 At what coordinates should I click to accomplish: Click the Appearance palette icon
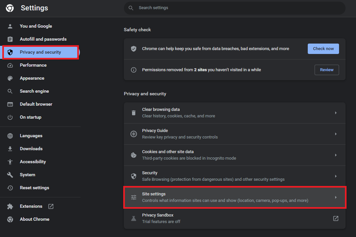tap(10, 78)
